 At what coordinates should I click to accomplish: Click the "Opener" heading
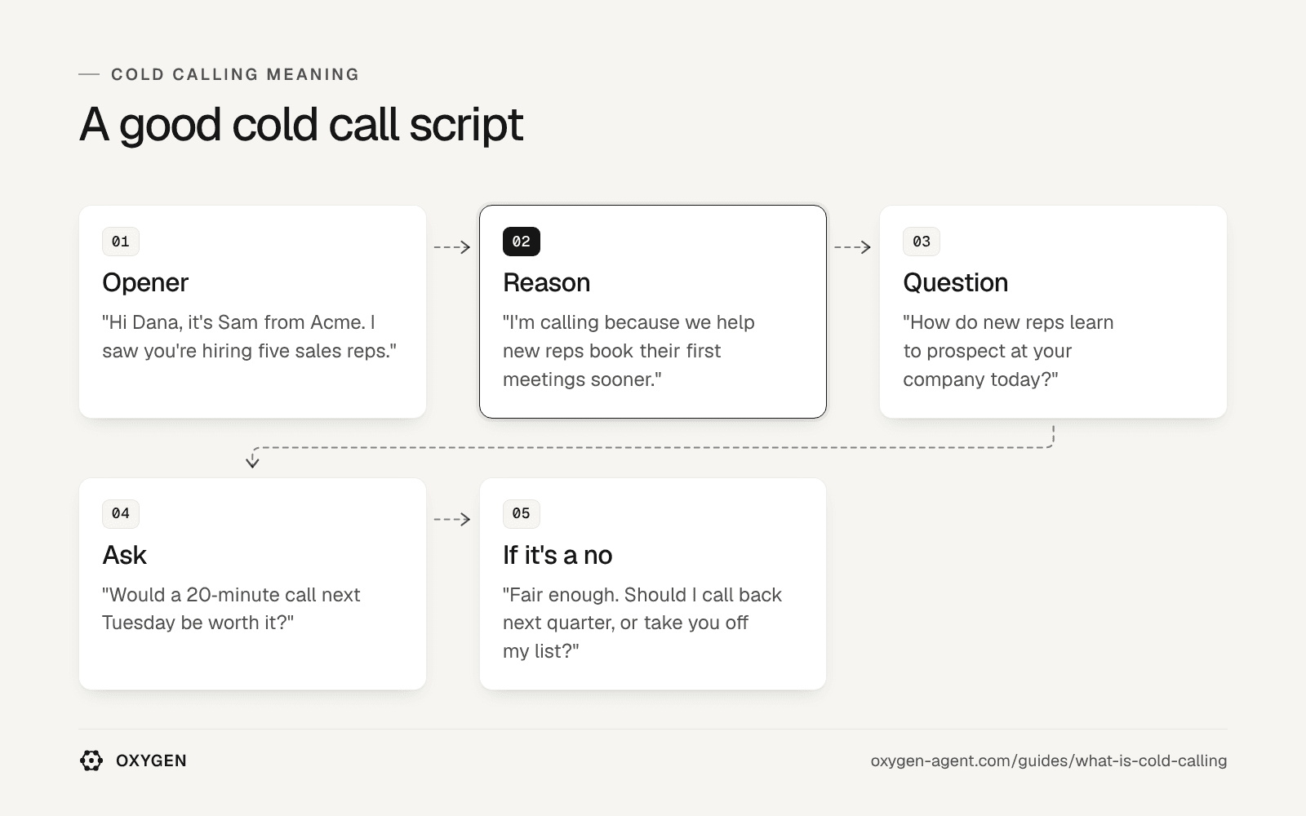145,283
